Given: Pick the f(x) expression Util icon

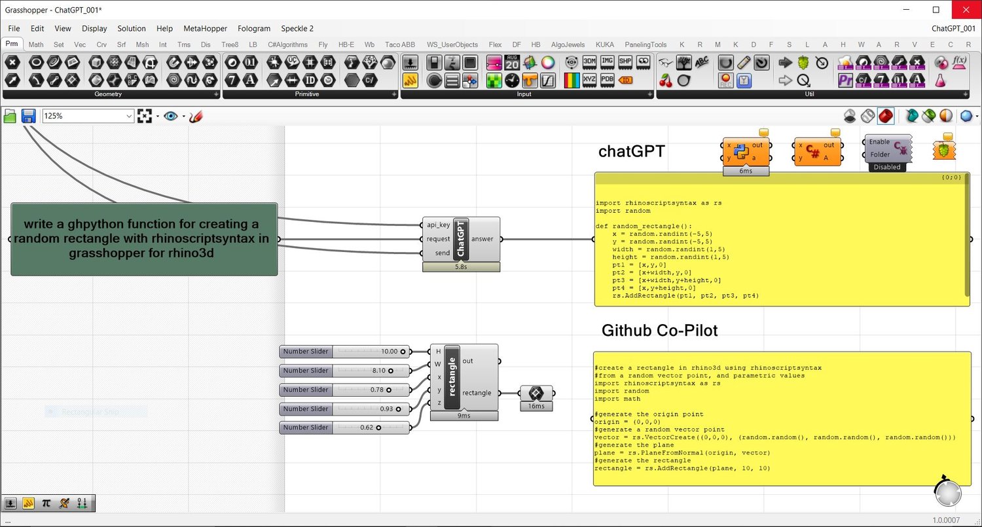Looking at the screenshot, I should [x=959, y=63].
